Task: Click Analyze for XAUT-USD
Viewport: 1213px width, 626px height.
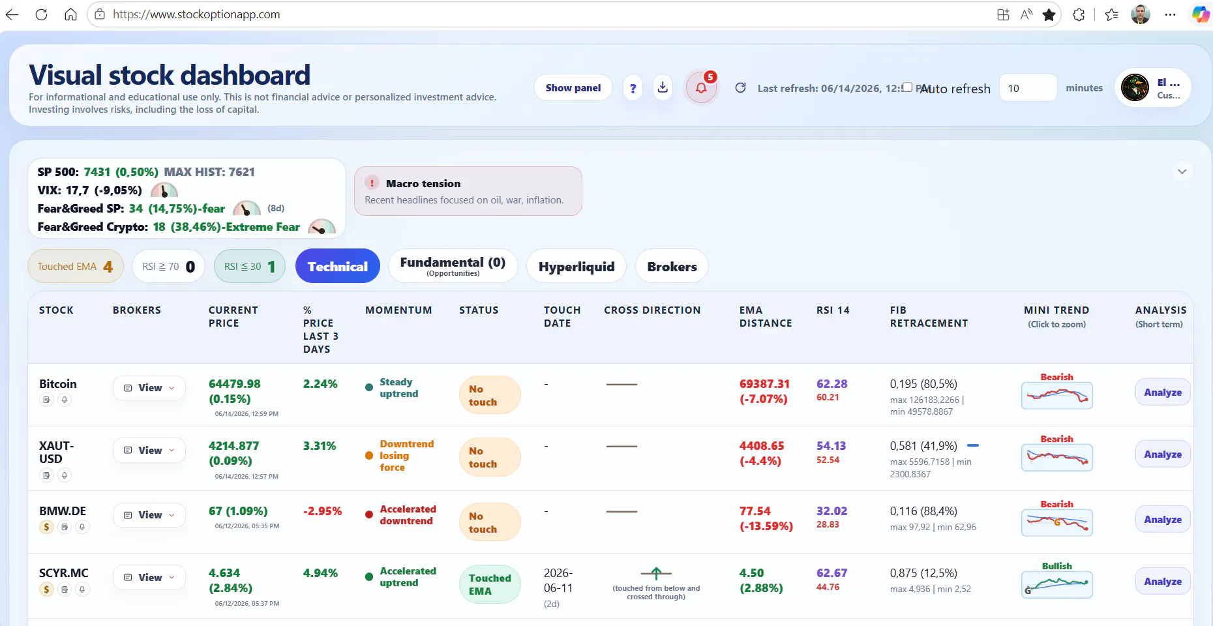Action: [x=1163, y=454]
